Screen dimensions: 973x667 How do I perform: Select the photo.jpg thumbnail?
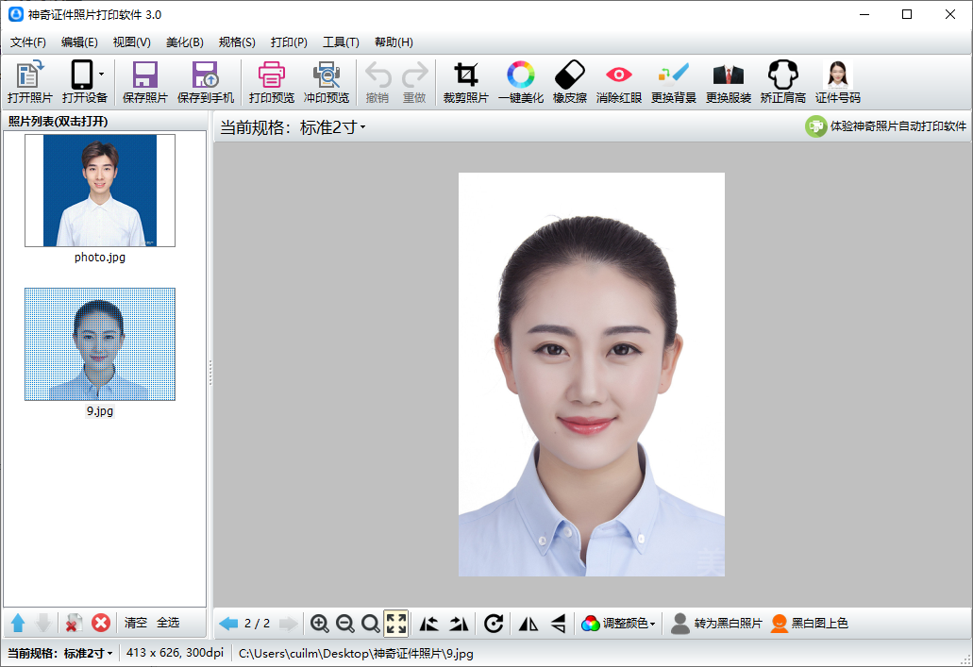tap(100, 191)
